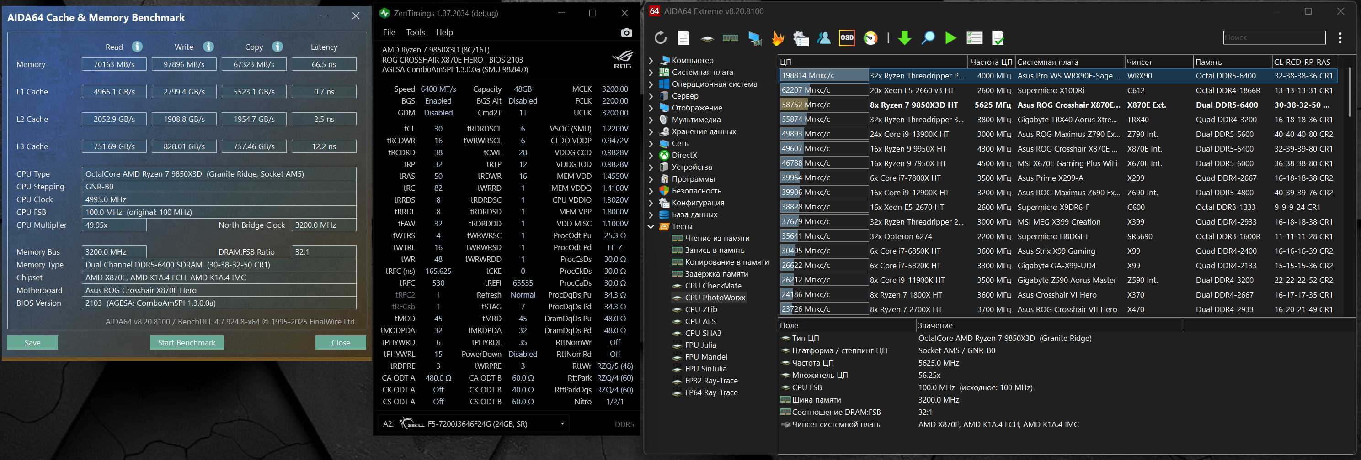The height and width of the screenshot is (460, 1361).
Task: Select the FPU Julia test
Action: point(700,345)
